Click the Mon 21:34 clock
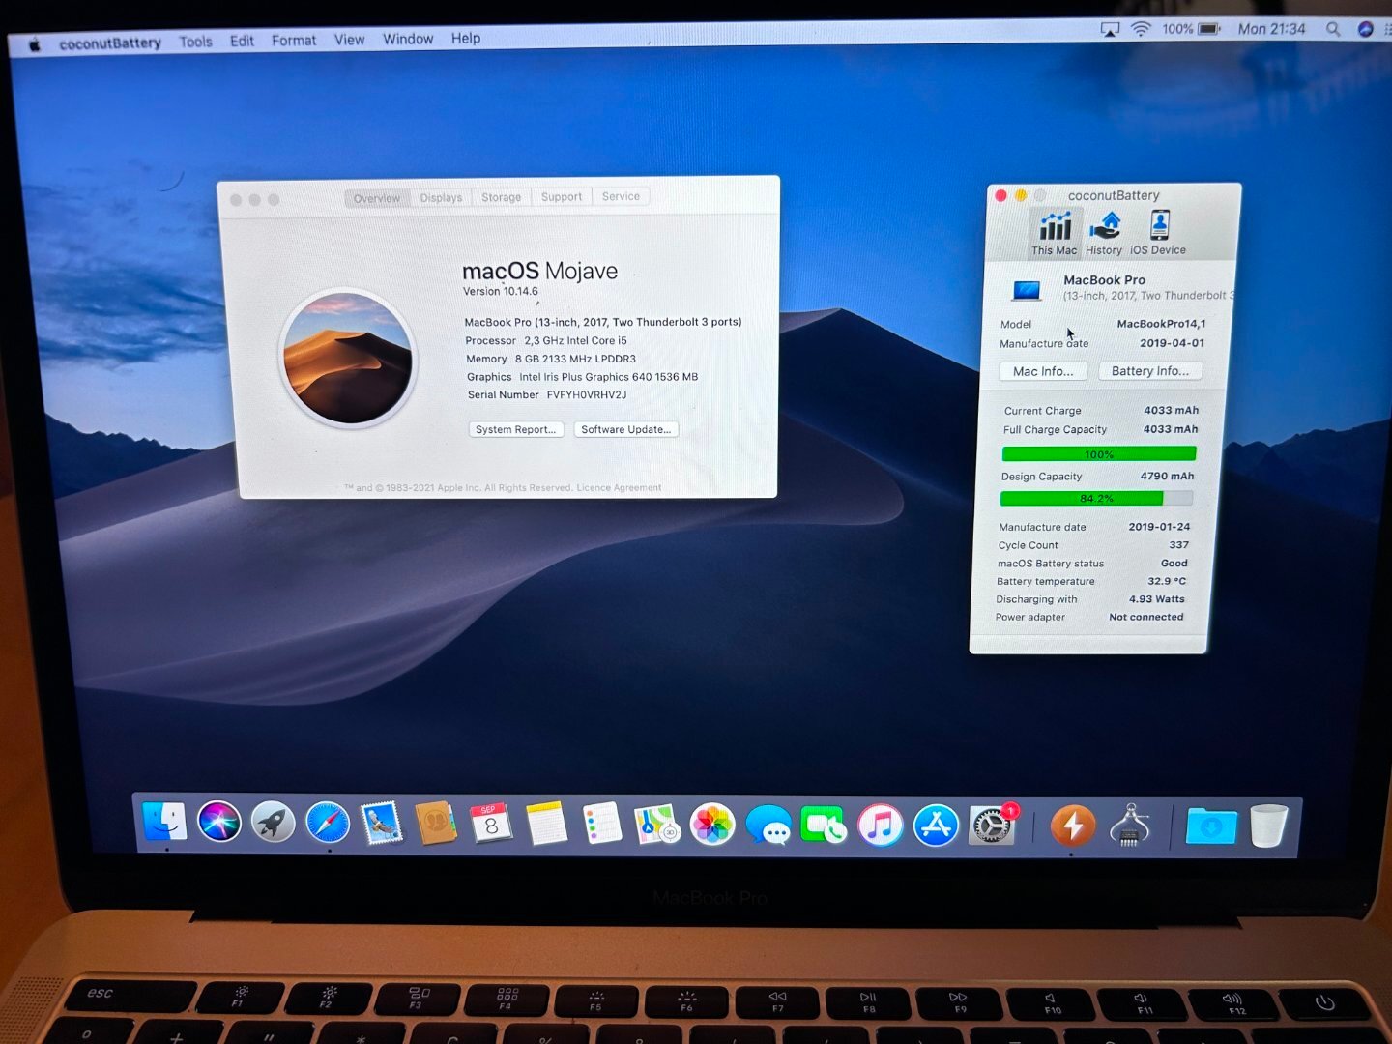 coord(1271,29)
